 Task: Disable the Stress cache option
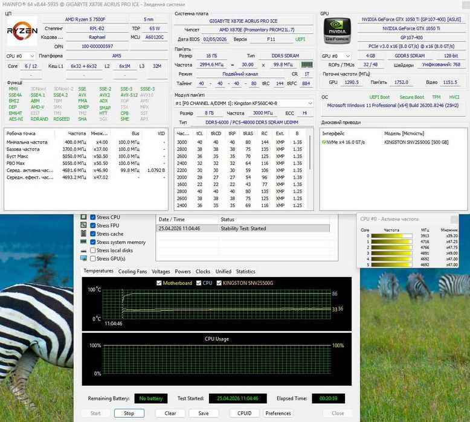pyautogui.click(x=93, y=234)
